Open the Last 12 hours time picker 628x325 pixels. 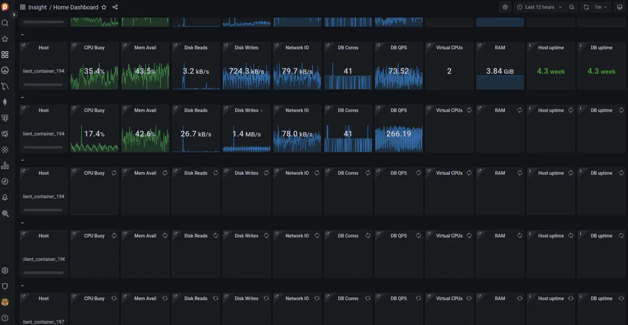[x=539, y=7]
